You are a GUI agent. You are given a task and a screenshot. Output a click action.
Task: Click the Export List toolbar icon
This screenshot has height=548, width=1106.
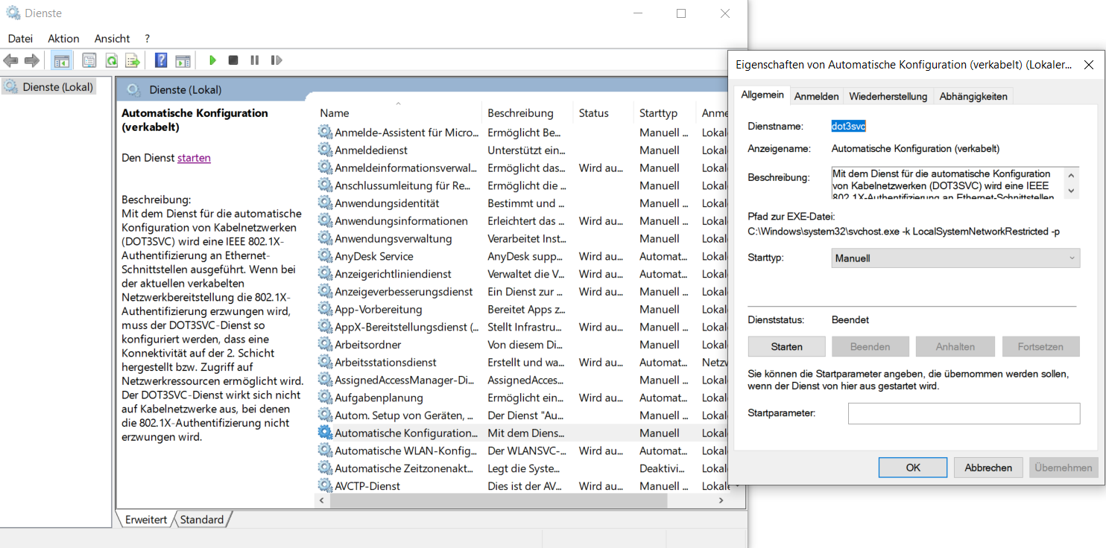pyautogui.click(x=133, y=60)
